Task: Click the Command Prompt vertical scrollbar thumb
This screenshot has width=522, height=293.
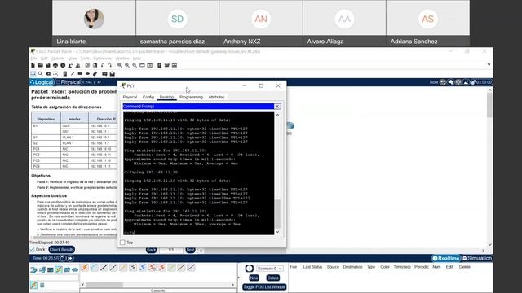Action: point(277,213)
